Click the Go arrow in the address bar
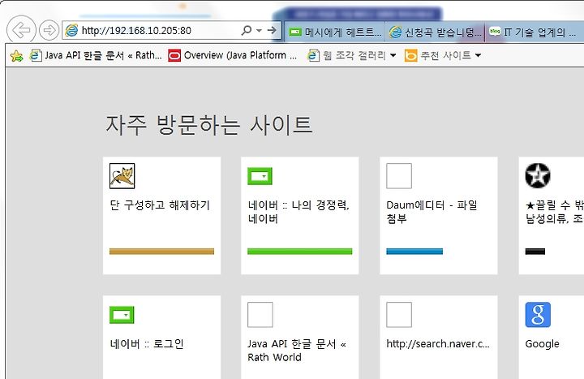584x379 pixels. 273,30
